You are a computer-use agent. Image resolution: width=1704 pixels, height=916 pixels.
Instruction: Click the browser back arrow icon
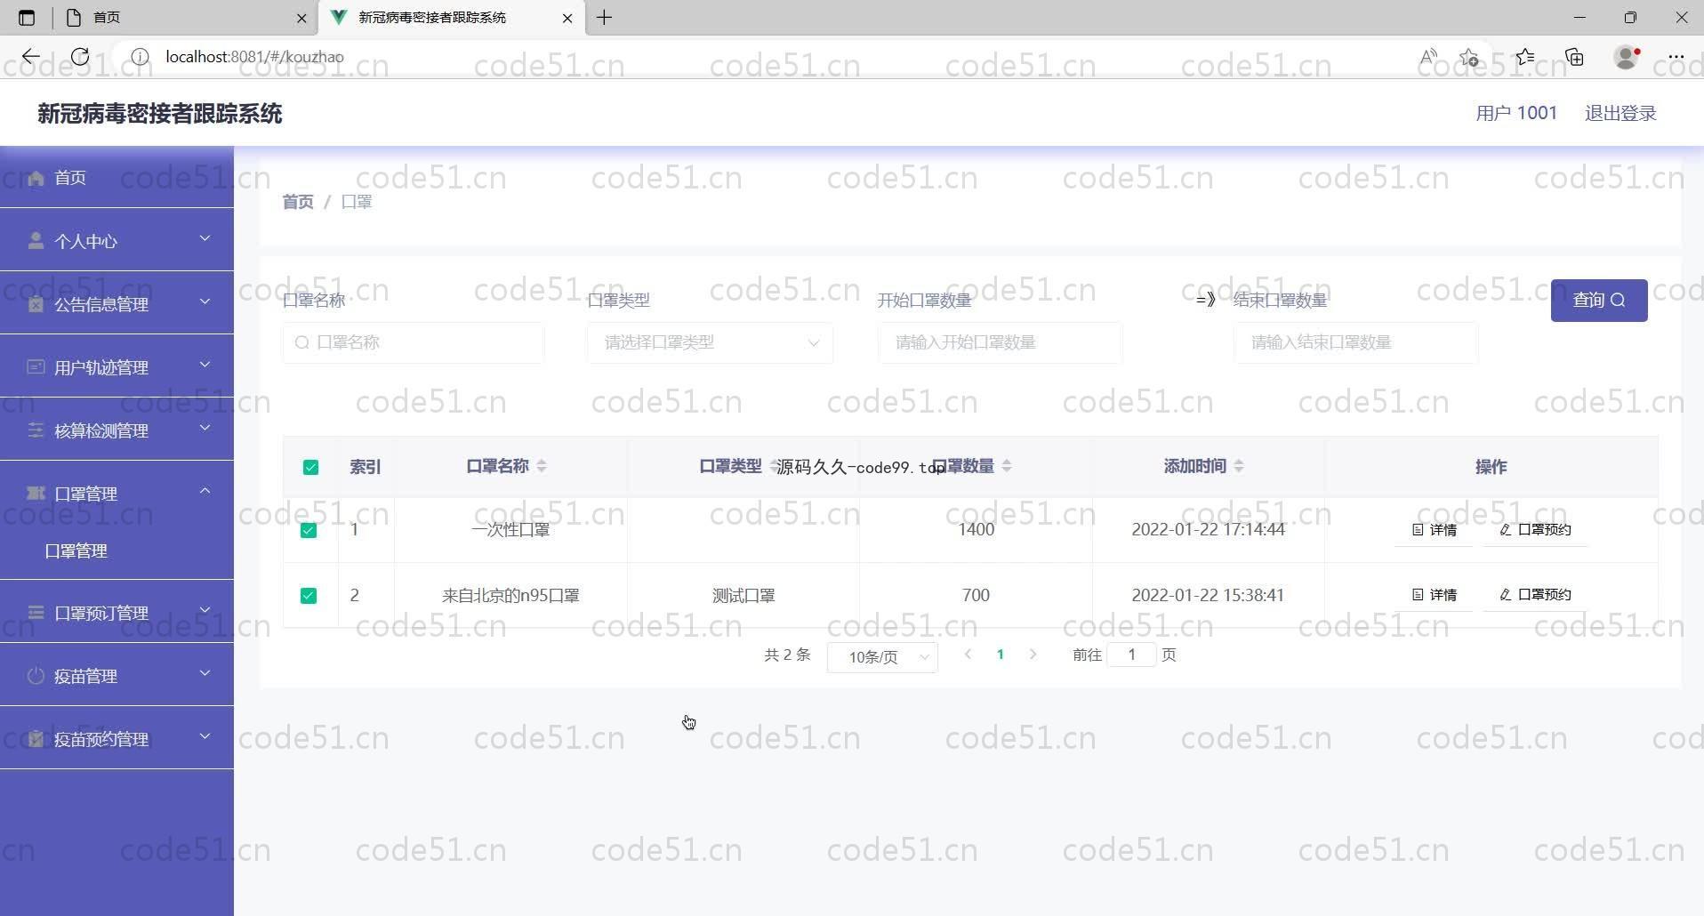31,57
